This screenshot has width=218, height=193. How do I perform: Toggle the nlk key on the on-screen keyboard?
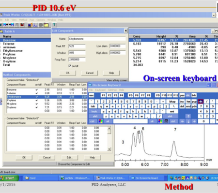point(201,102)
